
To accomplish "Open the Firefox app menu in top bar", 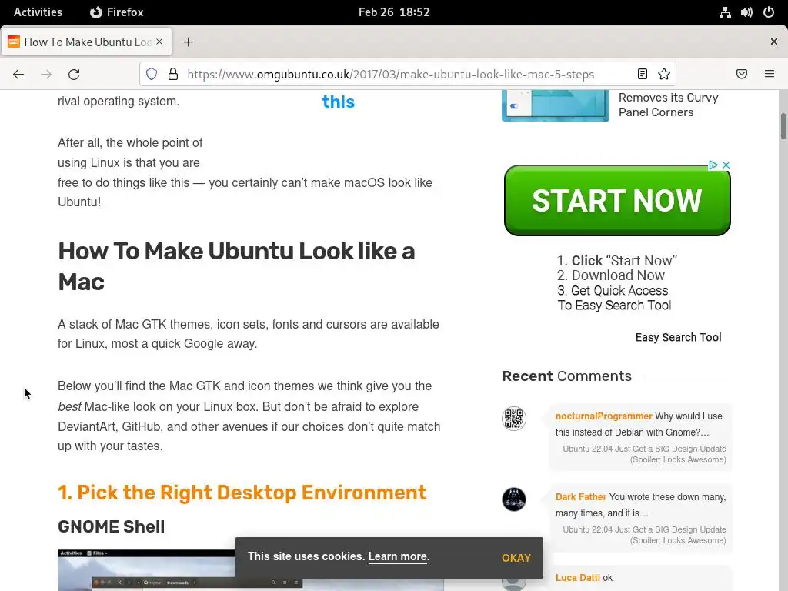I will point(117,12).
